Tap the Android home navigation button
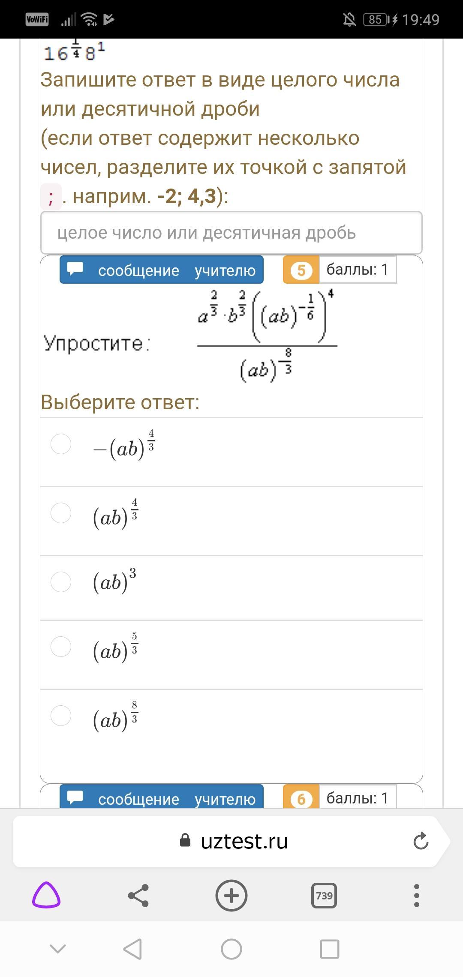The image size is (463, 977). pos(231,949)
